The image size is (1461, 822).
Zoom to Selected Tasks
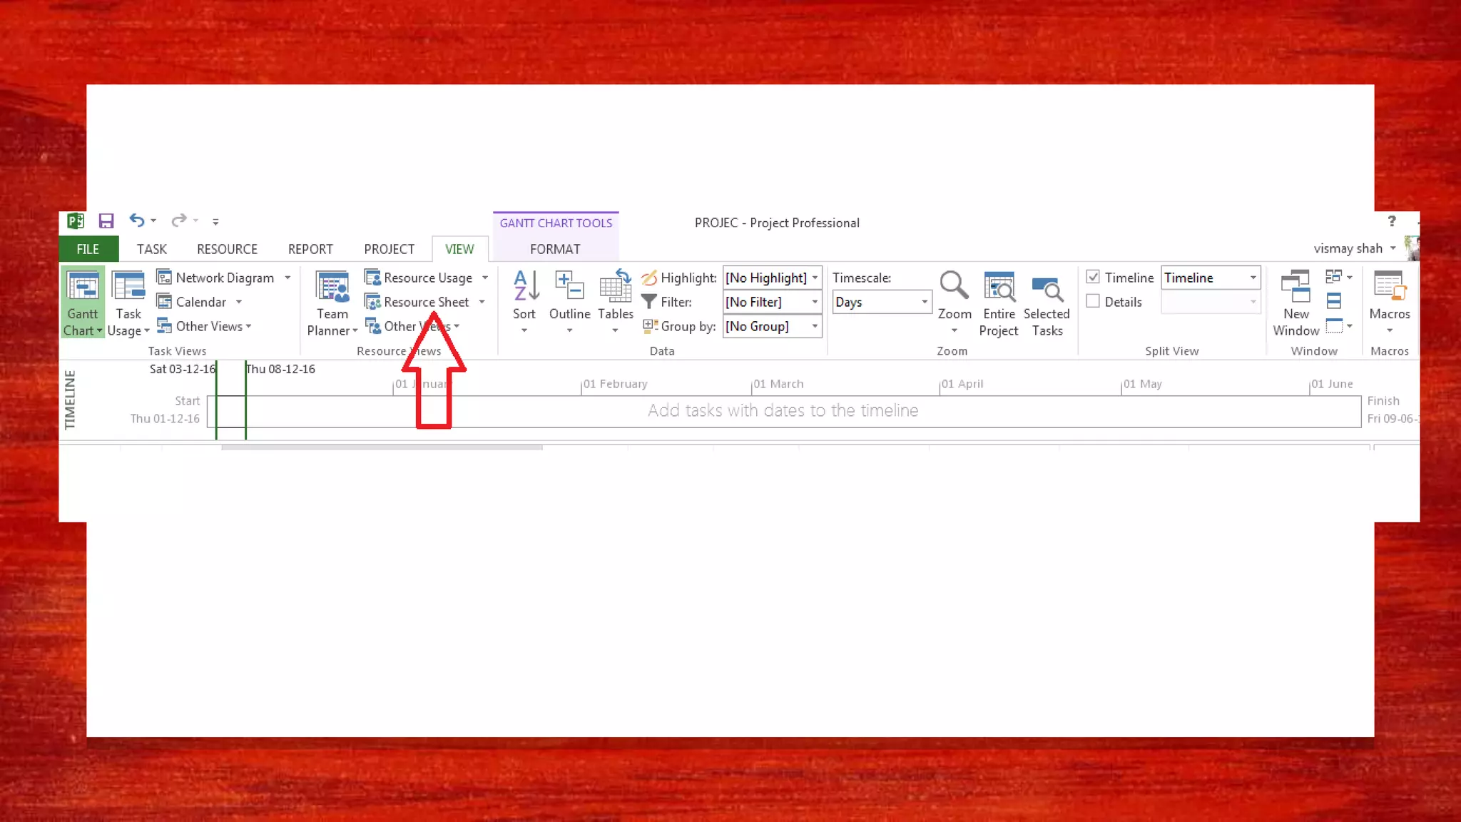point(1047,288)
